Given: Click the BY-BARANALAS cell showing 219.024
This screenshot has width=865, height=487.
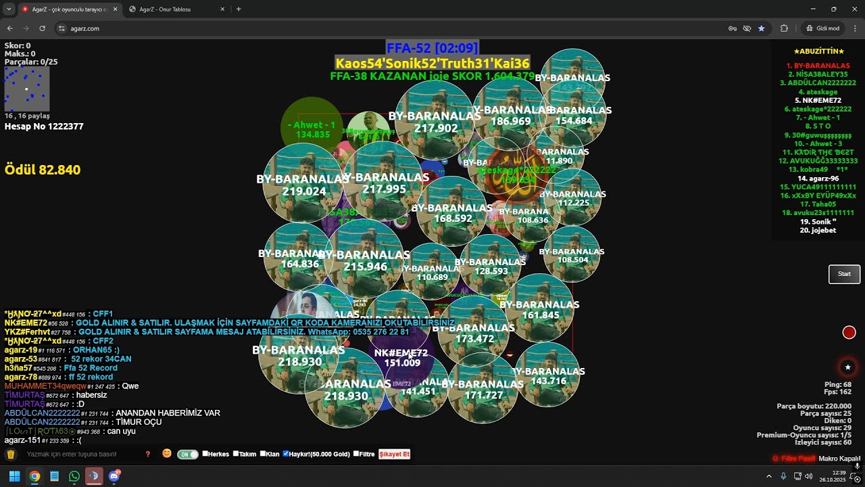Looking at the screenshot, I should (303, 184).
